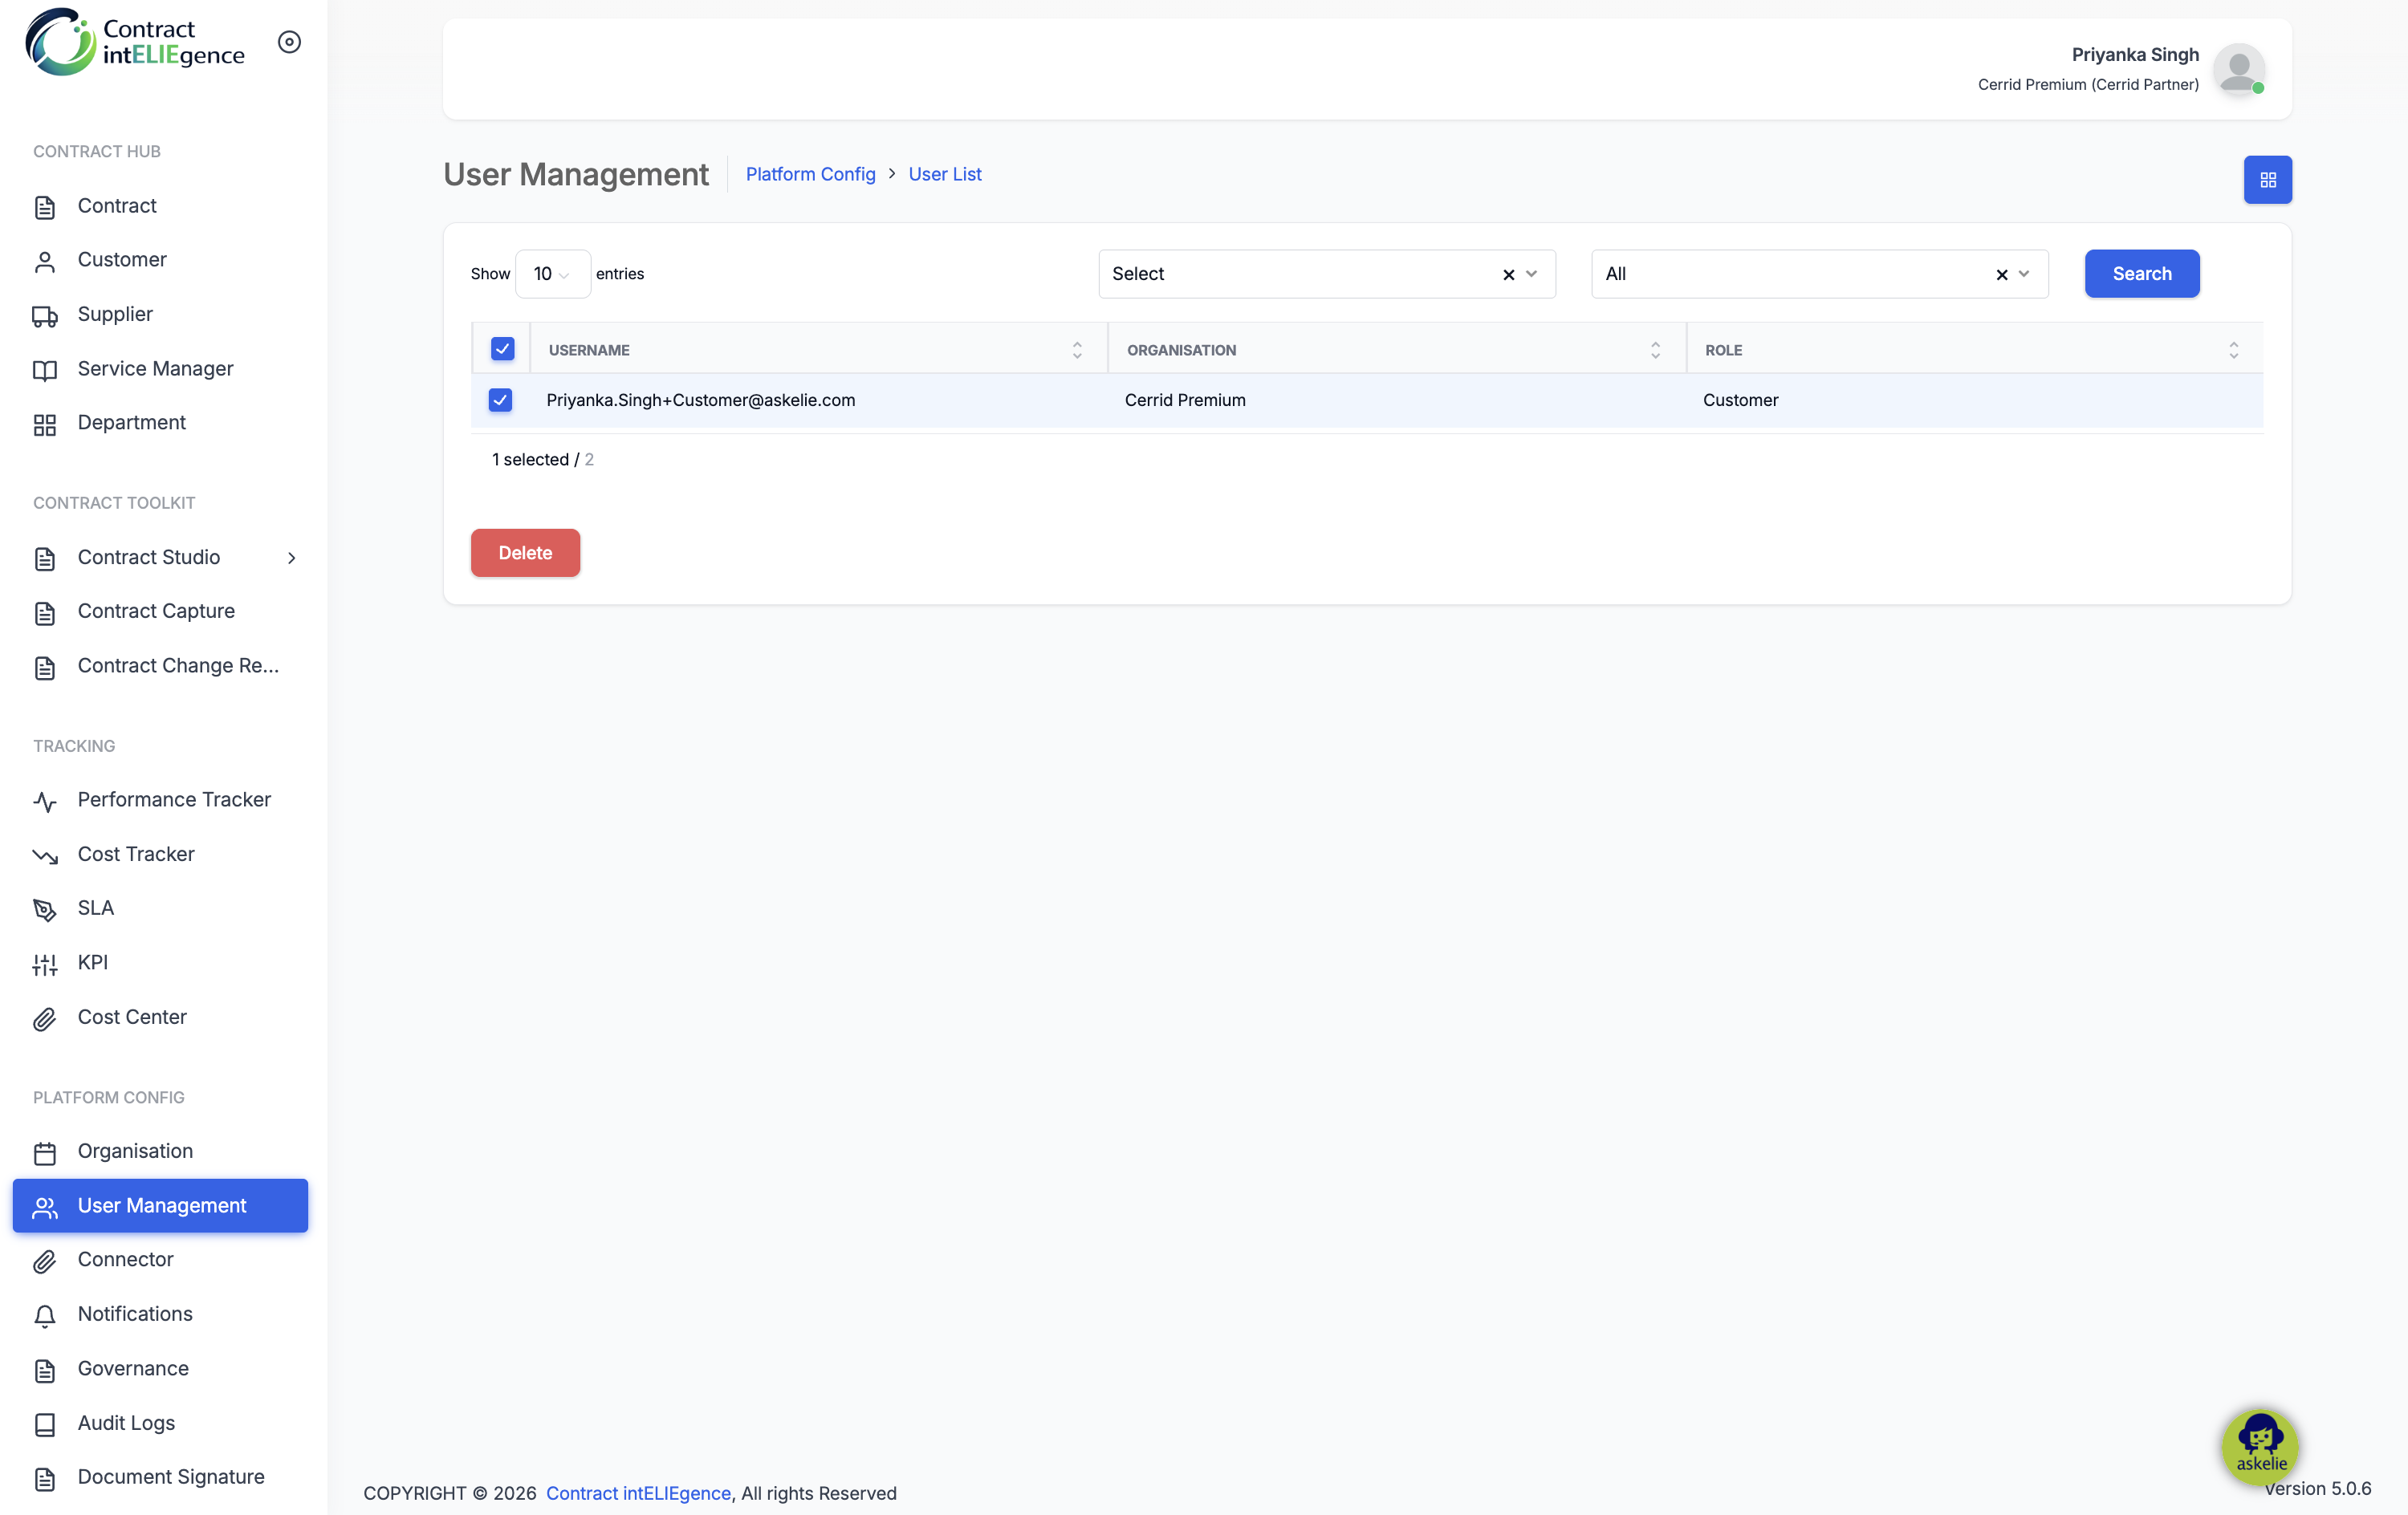The height and width of the screenshot is (1515, 2408).
Task: Expand the Contract Studio submenu chevron
Action: [x=292, y=558]
